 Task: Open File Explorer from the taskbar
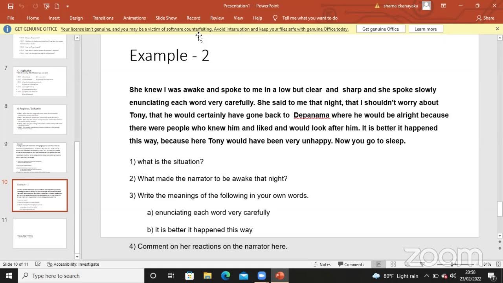point(207,276)
